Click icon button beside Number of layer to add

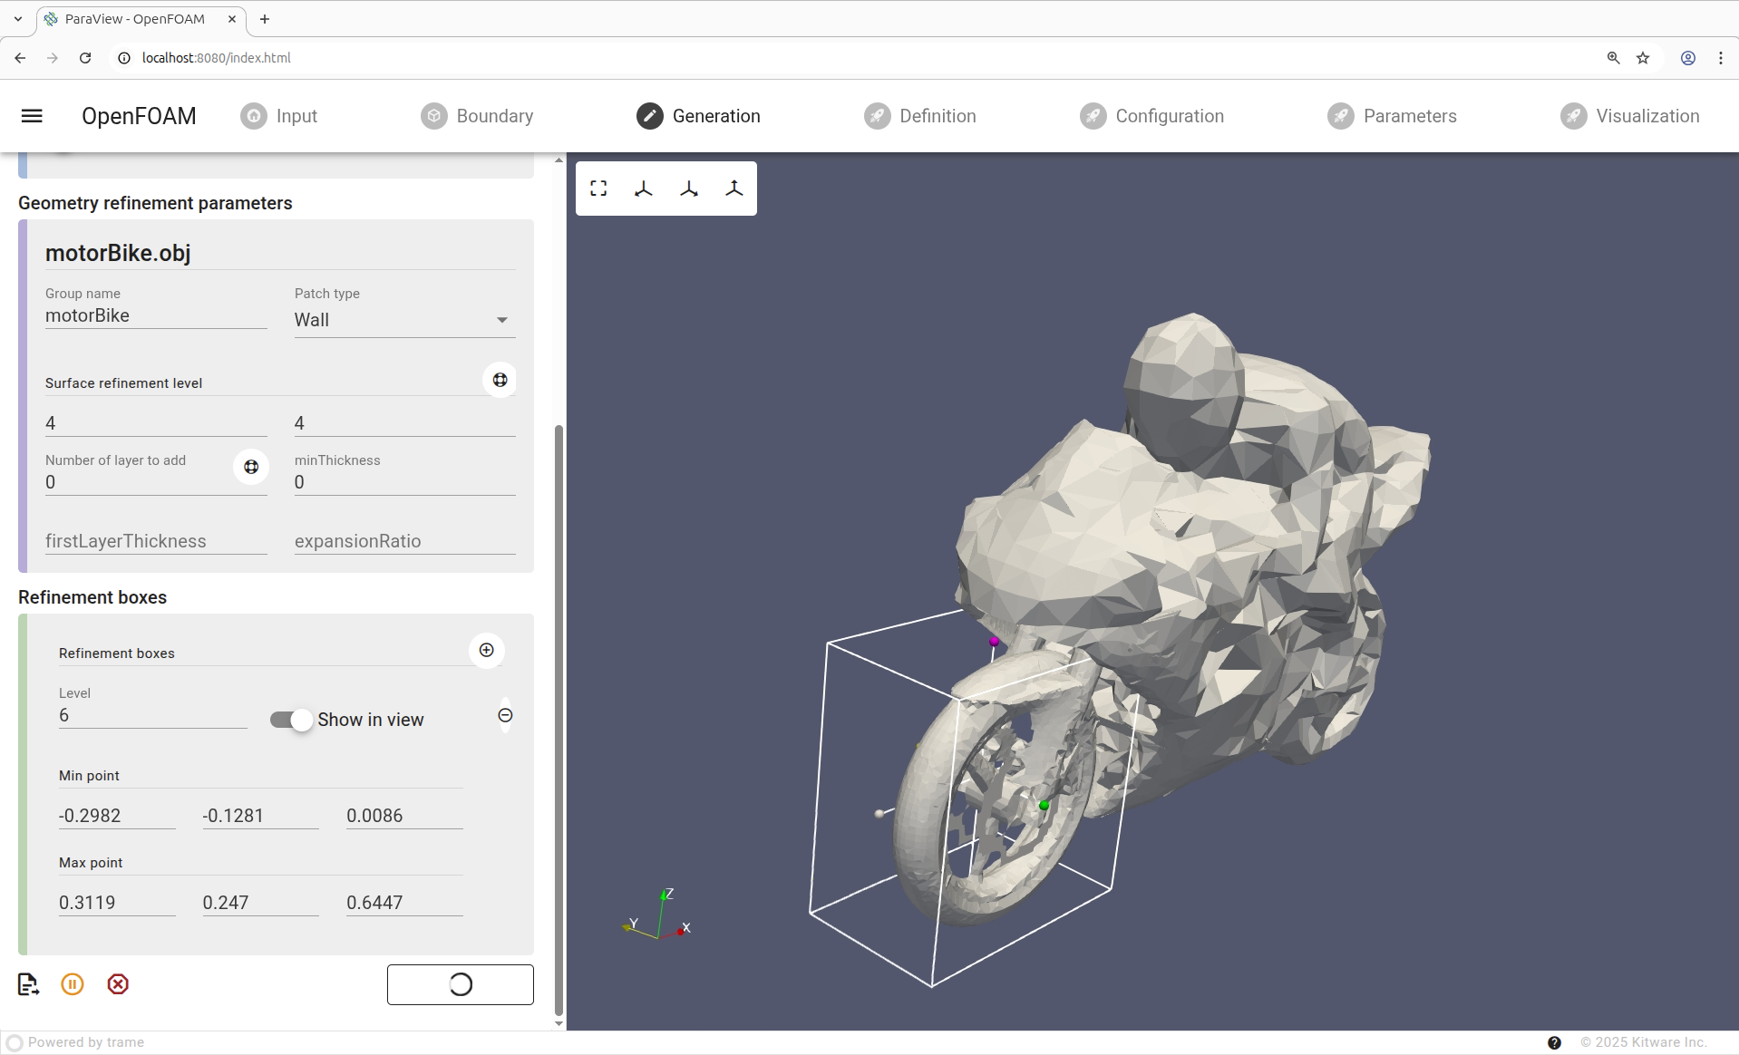coord(251,467)
